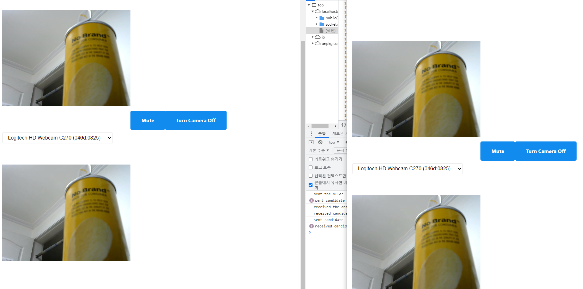This screenshot has height=289, width=583.
Task: Click the badge 2 on received candidate
Action: coord(311,226)
